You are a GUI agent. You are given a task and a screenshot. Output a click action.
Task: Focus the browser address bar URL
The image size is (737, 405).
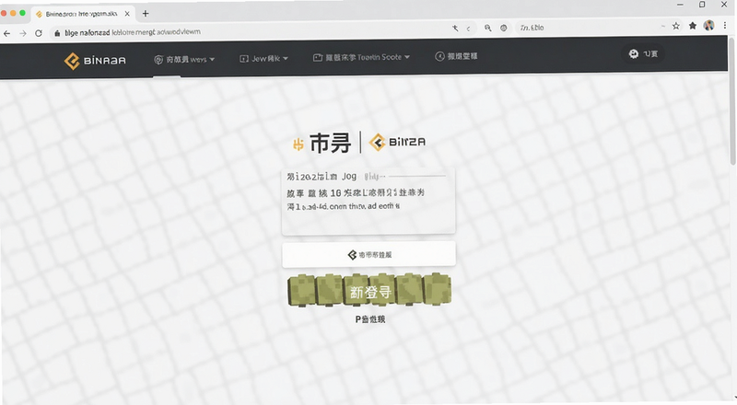(133, 32)
